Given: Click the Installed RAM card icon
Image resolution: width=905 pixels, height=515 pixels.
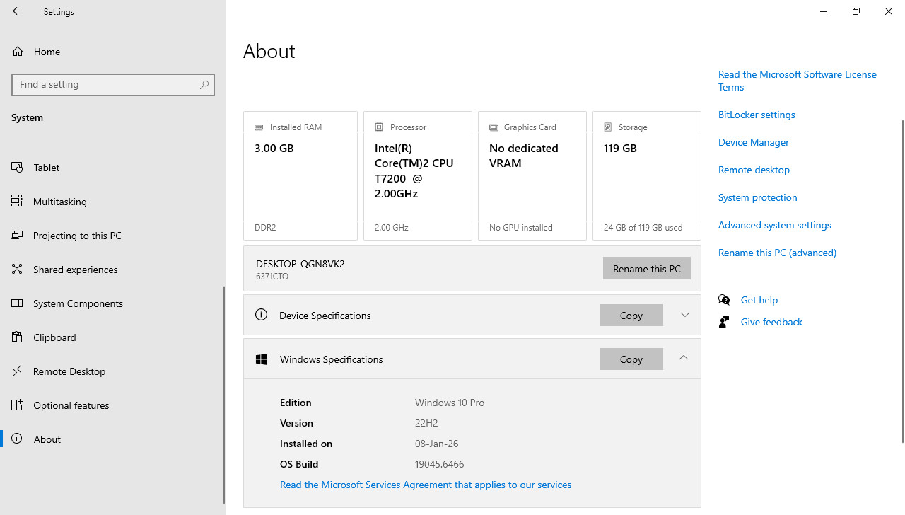Looking at the screenshot, I should coord(259,127).
